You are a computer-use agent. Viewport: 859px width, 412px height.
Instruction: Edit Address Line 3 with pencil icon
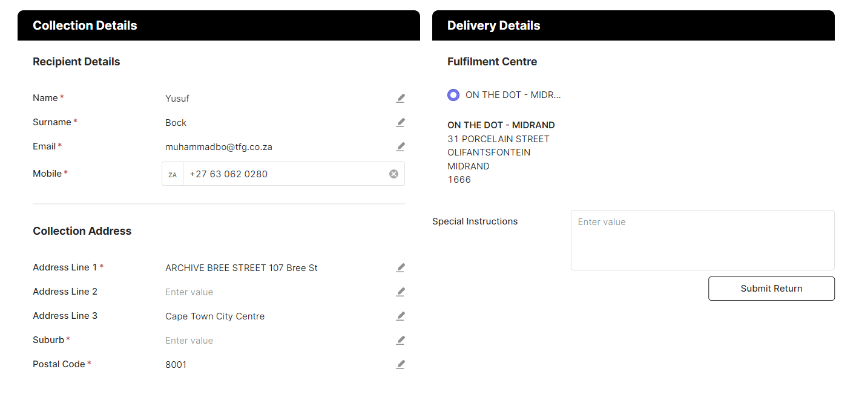400,316
